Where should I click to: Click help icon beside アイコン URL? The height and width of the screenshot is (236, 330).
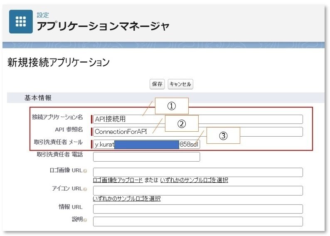tap(85, 189)
